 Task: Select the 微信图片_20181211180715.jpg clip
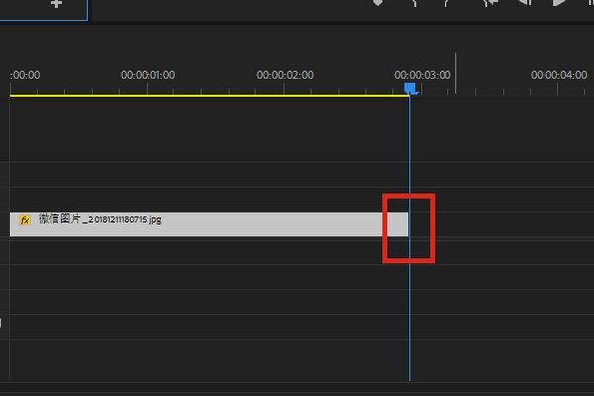[209, 224]
